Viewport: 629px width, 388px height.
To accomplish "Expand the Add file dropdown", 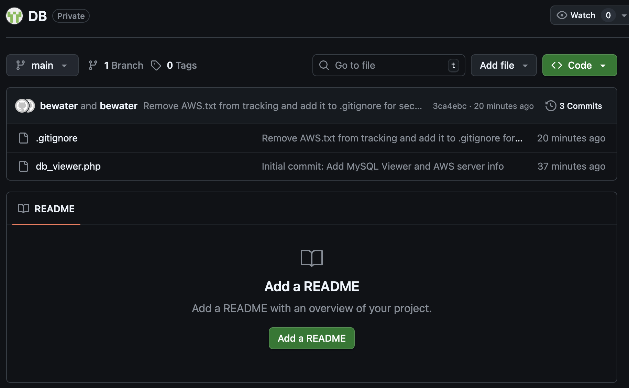I will tap(503, 65).
